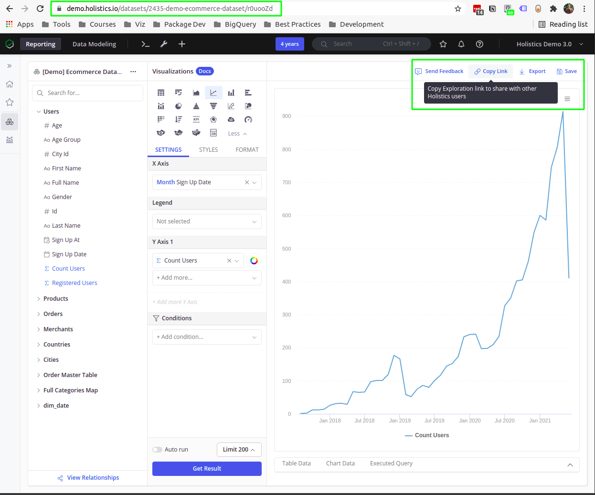Open Count Users series color picker
Viewport: 595px width, 495px height.
(x=254, y=261)
